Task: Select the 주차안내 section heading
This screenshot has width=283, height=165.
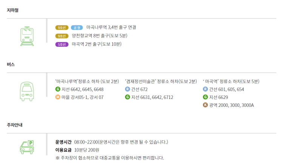Action: click(x=15, y=125)
